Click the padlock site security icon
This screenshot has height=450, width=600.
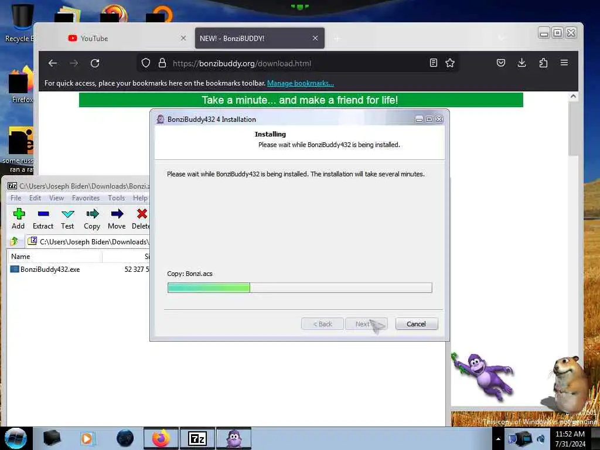(x=162, y=63)
